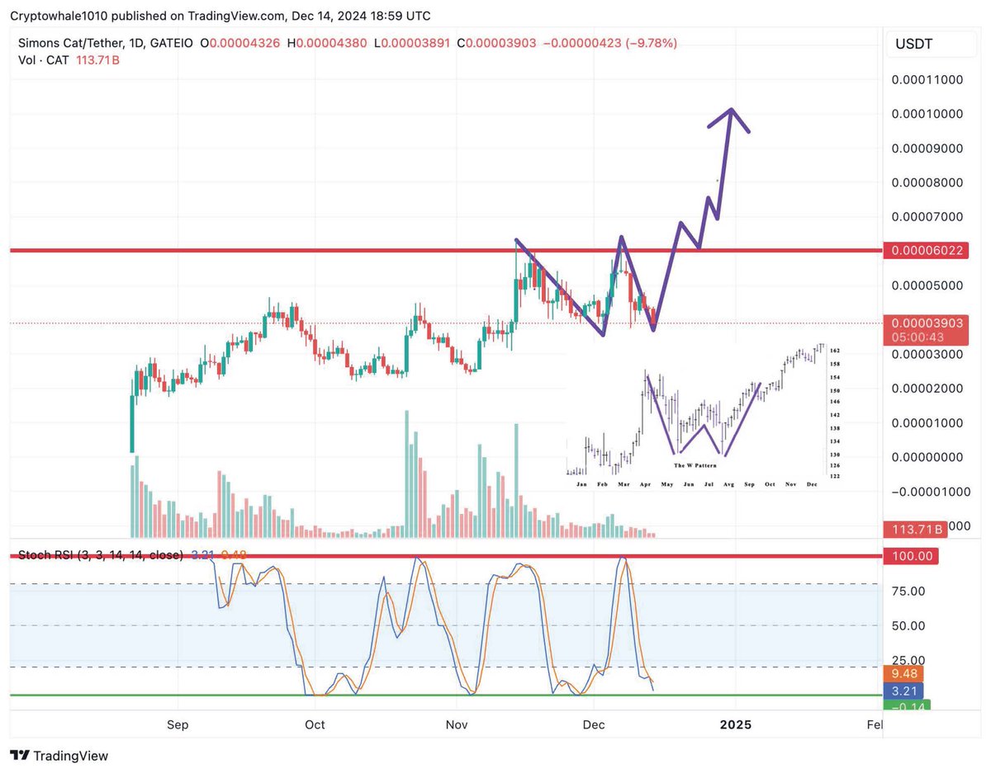Click the 0.00002000 price axis label
Screen dimensions: 991x773
click(x=927, y=389)
